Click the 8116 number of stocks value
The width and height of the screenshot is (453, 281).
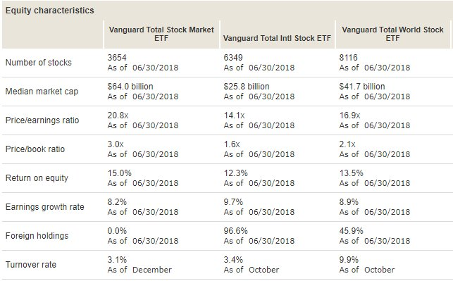349,58
